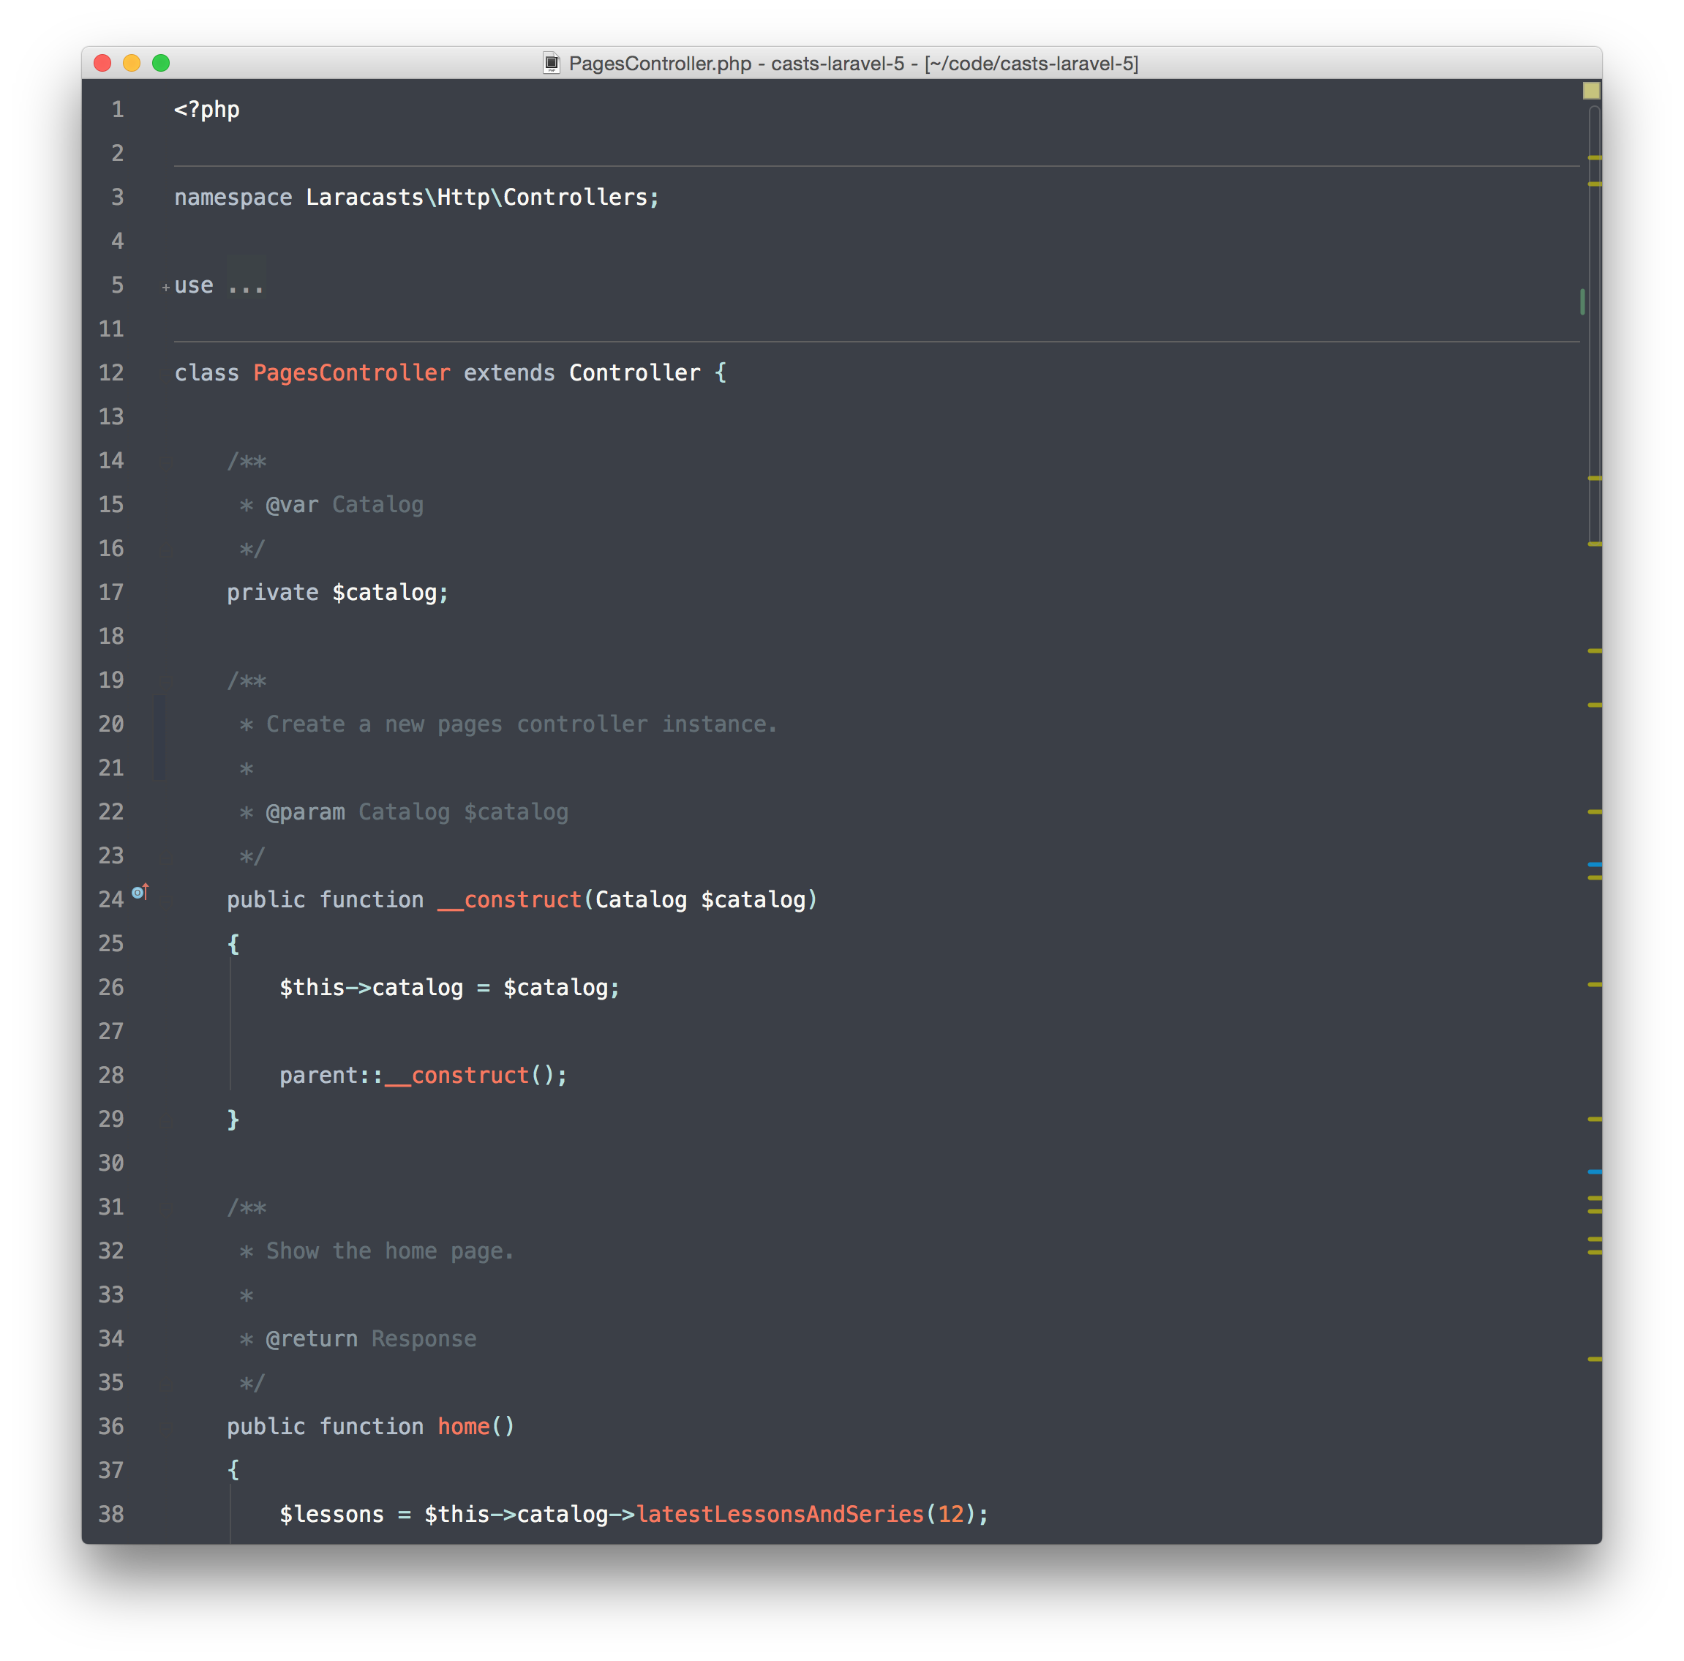Expand the folded use imports plus sign
Image resolution: width=1684 pixels, height=1661 pixels.
[x=165, y=287]
